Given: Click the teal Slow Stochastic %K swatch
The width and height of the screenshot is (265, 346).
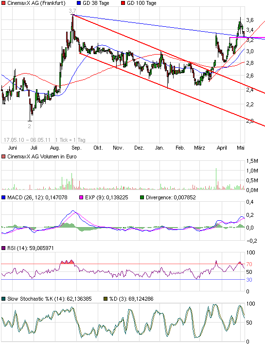Looking at the screenshot, I should point(3,299).
